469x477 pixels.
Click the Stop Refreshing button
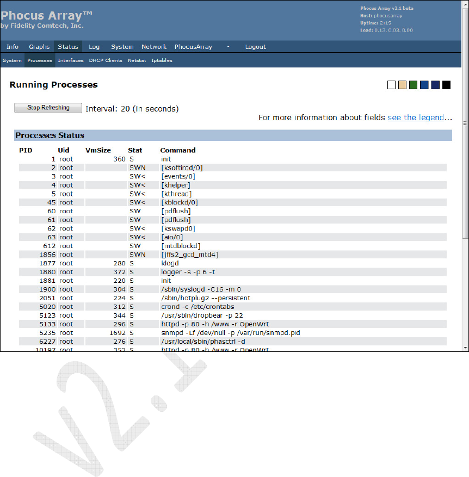pyautogui.click(x=48, y=108)
